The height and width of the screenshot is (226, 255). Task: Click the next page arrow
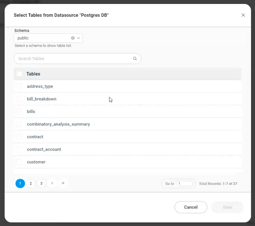[x=52, y=183]
